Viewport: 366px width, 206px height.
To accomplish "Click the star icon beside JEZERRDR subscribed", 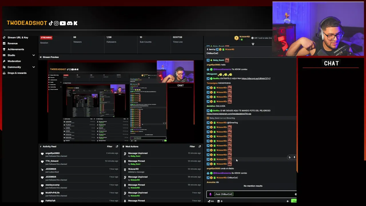I will [42, 170].
